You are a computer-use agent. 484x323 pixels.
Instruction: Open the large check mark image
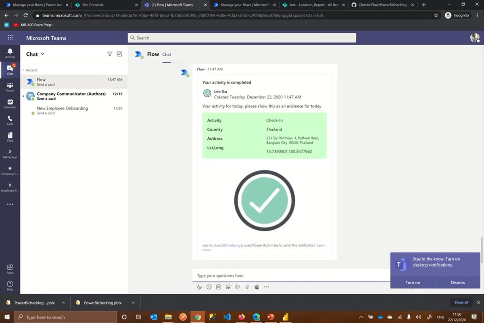(265, 200)
